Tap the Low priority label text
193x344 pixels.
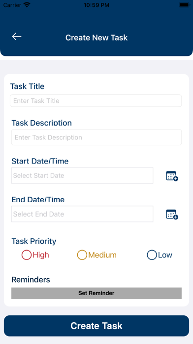[x=165, y=255]
